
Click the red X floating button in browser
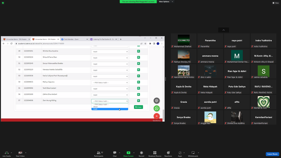pyautogui.click(x=157, y=116)
